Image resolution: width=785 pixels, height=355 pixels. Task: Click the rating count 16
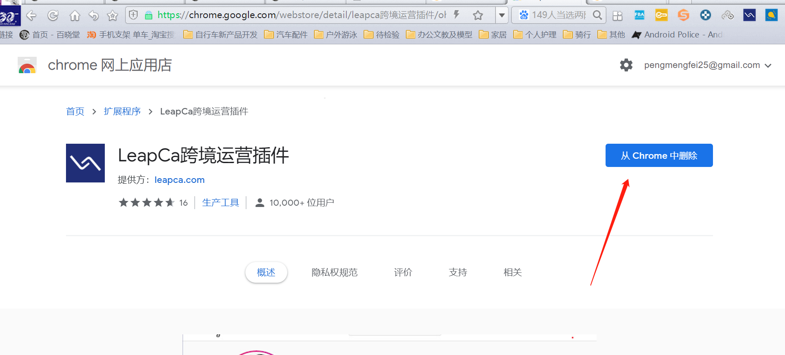click(183, 203)
